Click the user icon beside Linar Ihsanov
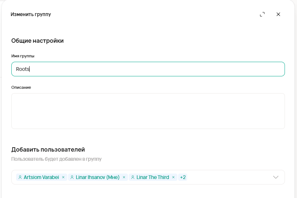The height and width of the screenshot is (198, 297). pyautogui.click(x=72, y=177)
